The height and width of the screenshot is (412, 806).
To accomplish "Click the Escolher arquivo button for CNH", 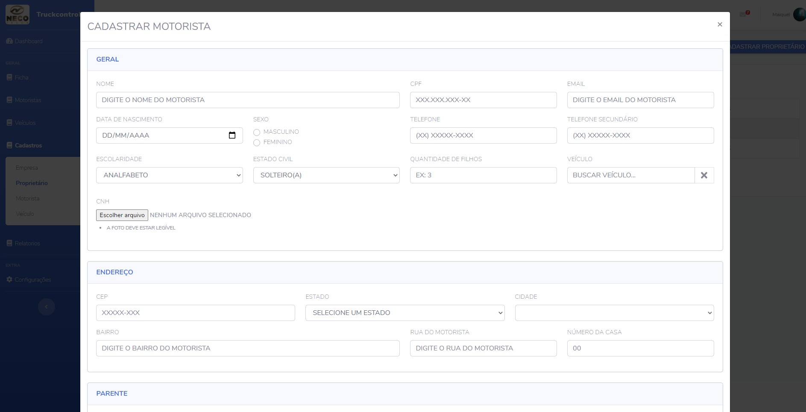I will [122, 215].
